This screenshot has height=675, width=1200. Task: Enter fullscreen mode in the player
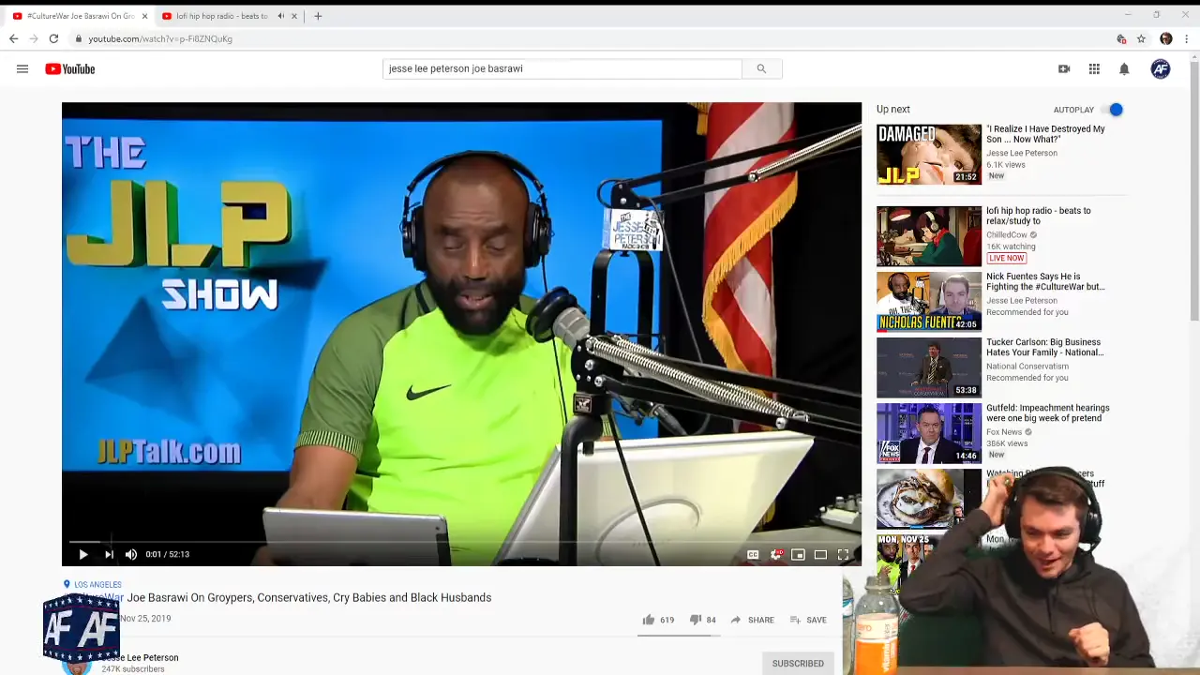tap(843, 554)
